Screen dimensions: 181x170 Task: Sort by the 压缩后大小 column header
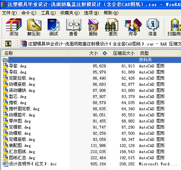click(122, 53)
